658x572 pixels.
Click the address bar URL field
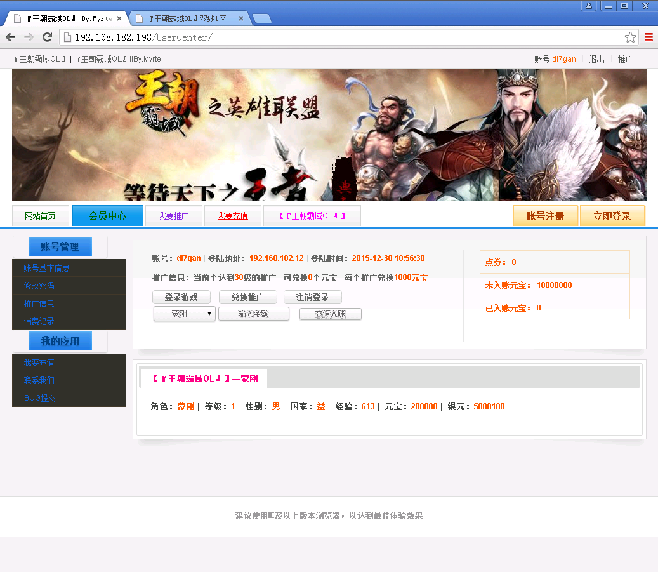pos(348,37)
